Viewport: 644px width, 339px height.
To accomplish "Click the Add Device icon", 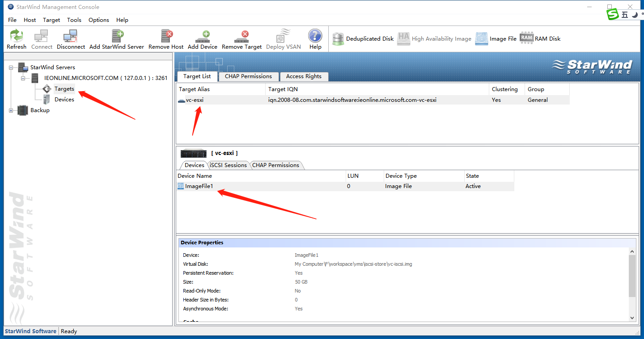I will click(x=203, y=36).
